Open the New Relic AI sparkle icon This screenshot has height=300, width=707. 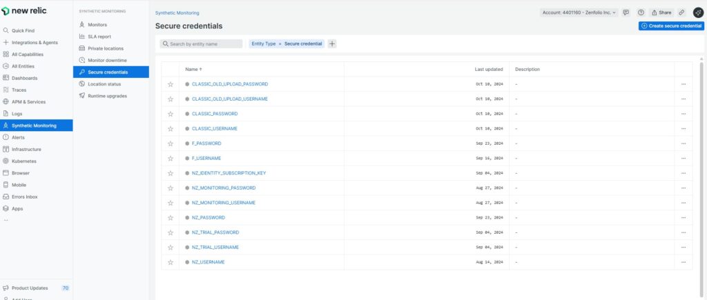click(698, 12)
